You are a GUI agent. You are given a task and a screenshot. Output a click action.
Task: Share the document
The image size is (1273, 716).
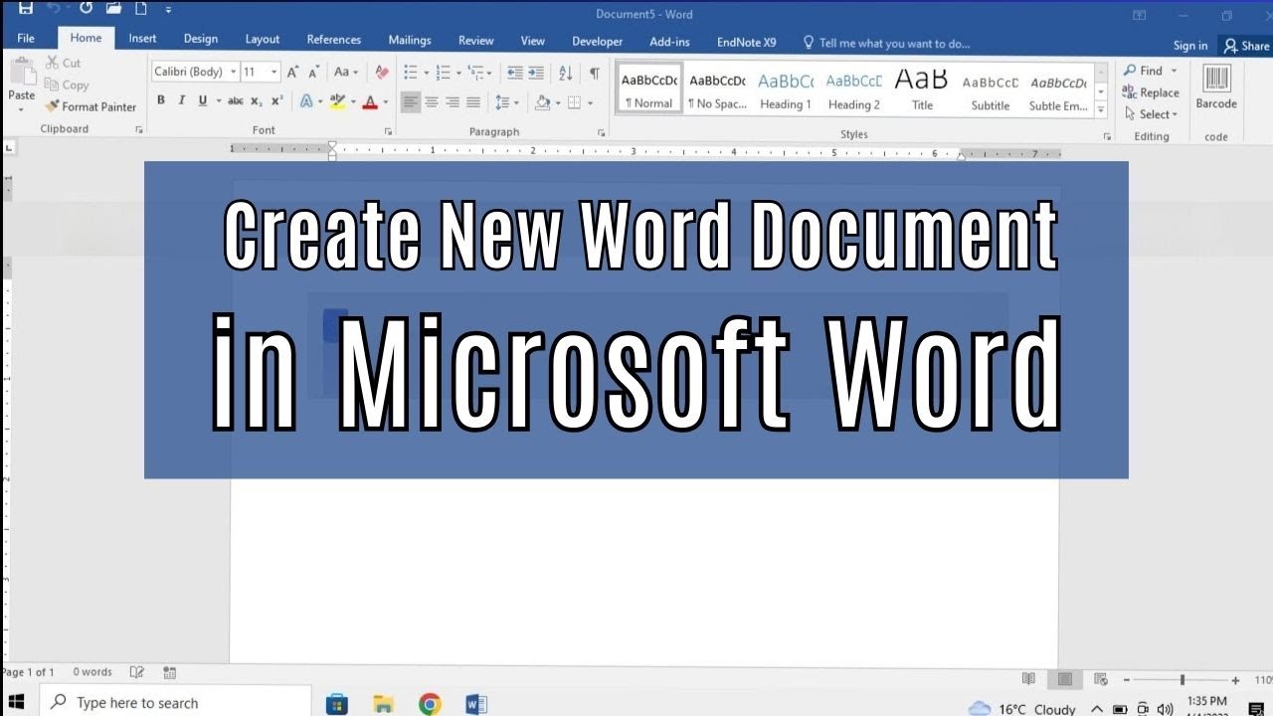1246,46
